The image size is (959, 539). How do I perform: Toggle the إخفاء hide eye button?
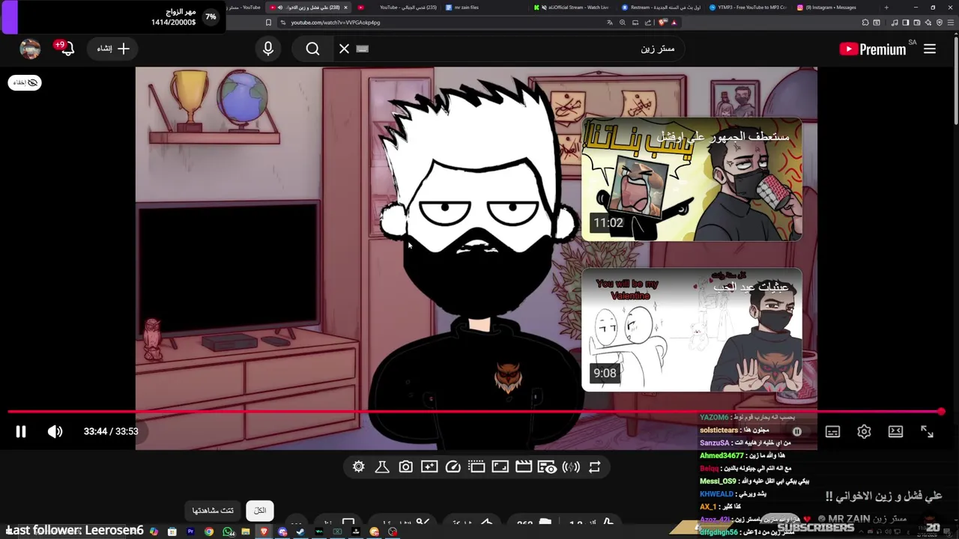coord(25,82)
